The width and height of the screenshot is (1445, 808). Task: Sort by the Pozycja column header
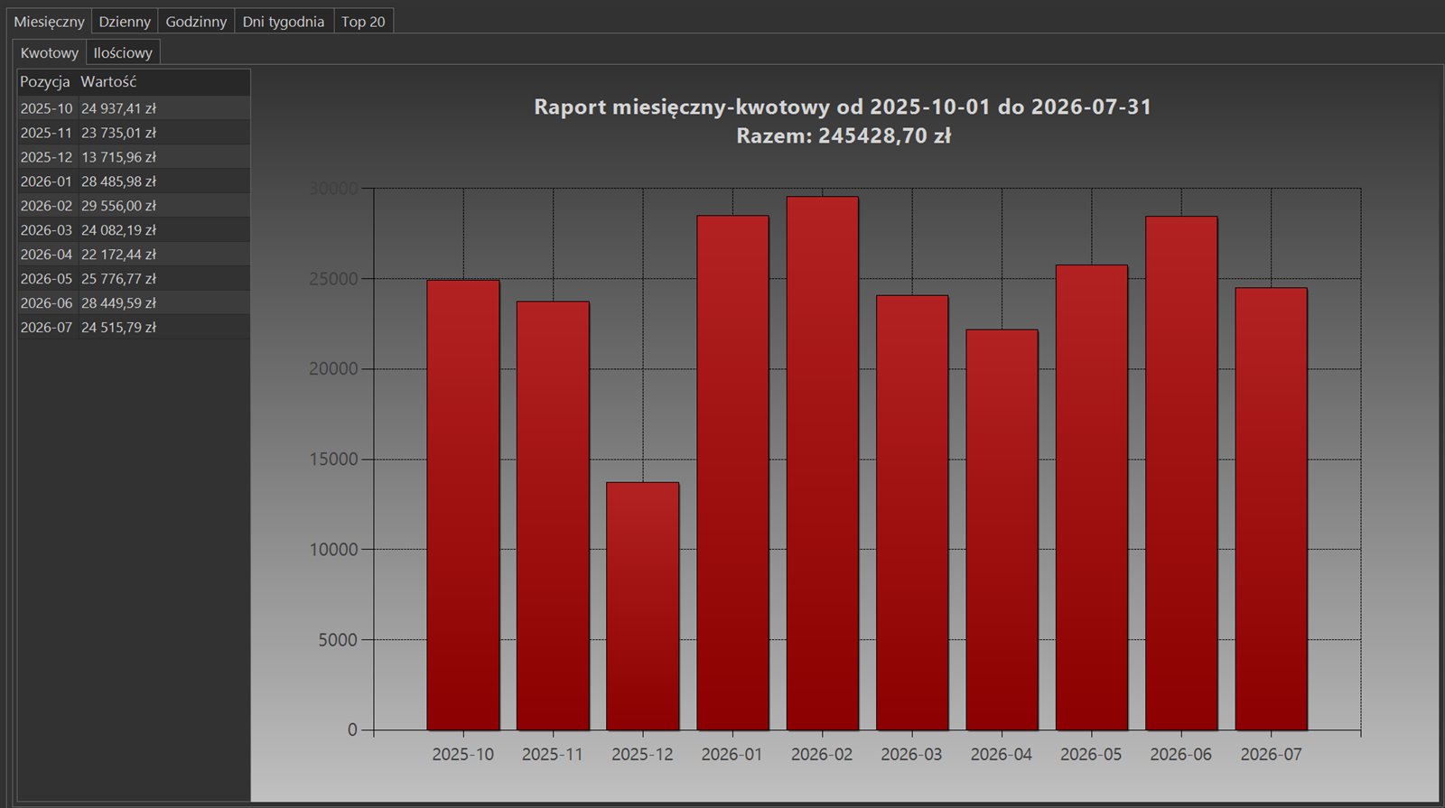pos(45,82)
